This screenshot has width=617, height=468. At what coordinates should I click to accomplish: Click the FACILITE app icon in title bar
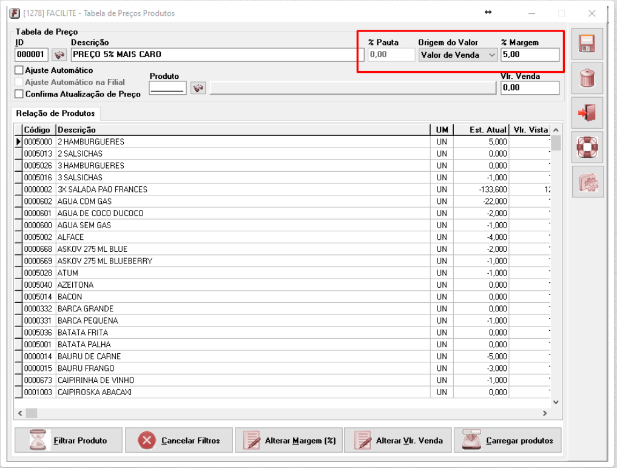coord(15,13)
